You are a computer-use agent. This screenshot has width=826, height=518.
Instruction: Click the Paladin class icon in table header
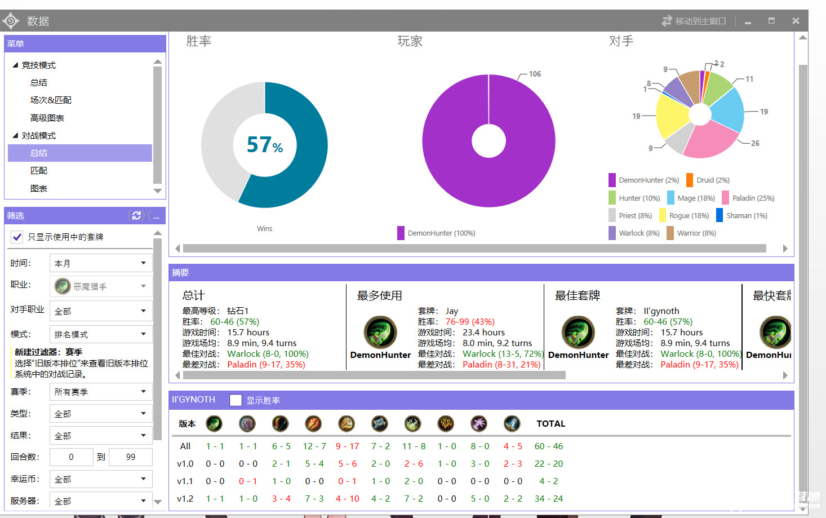347,423
